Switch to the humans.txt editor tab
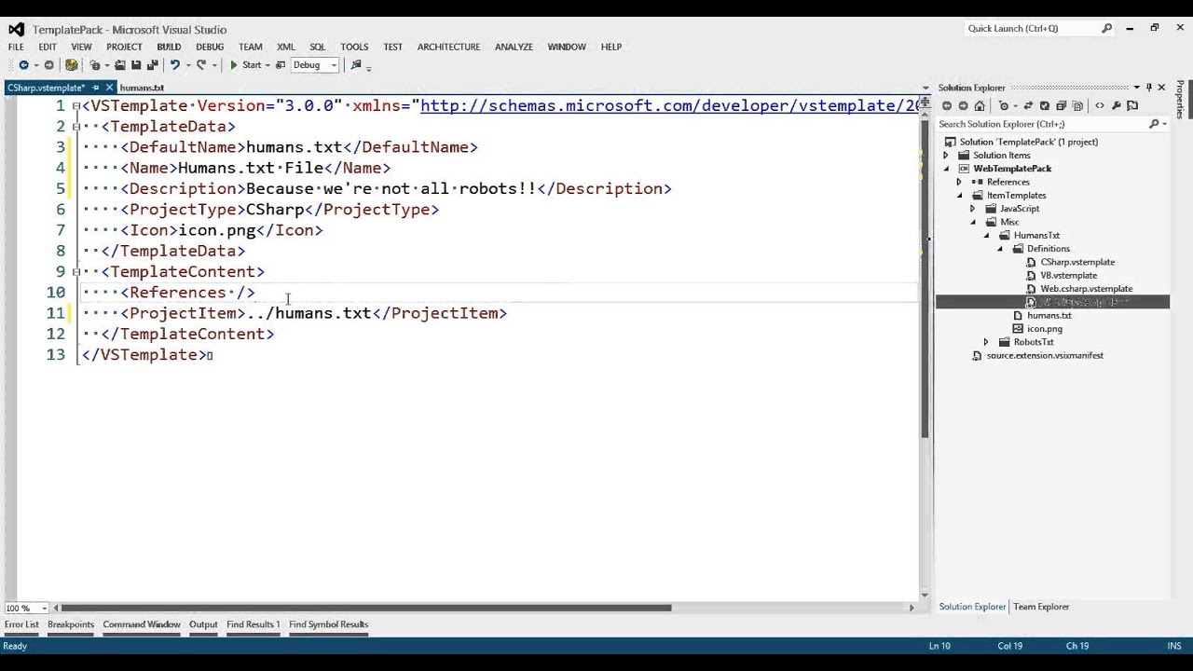Viewport: 1193px width, 671px height. pyautogui.click(x=142, y=88)
